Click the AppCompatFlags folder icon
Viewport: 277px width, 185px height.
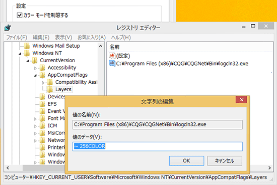pyautogui.click(x=42, y=75)
